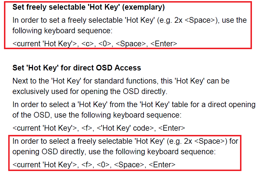263x173 pixels.
Task: Click '<Enter>' after the 'Hot Key' code
Action: 172,128
